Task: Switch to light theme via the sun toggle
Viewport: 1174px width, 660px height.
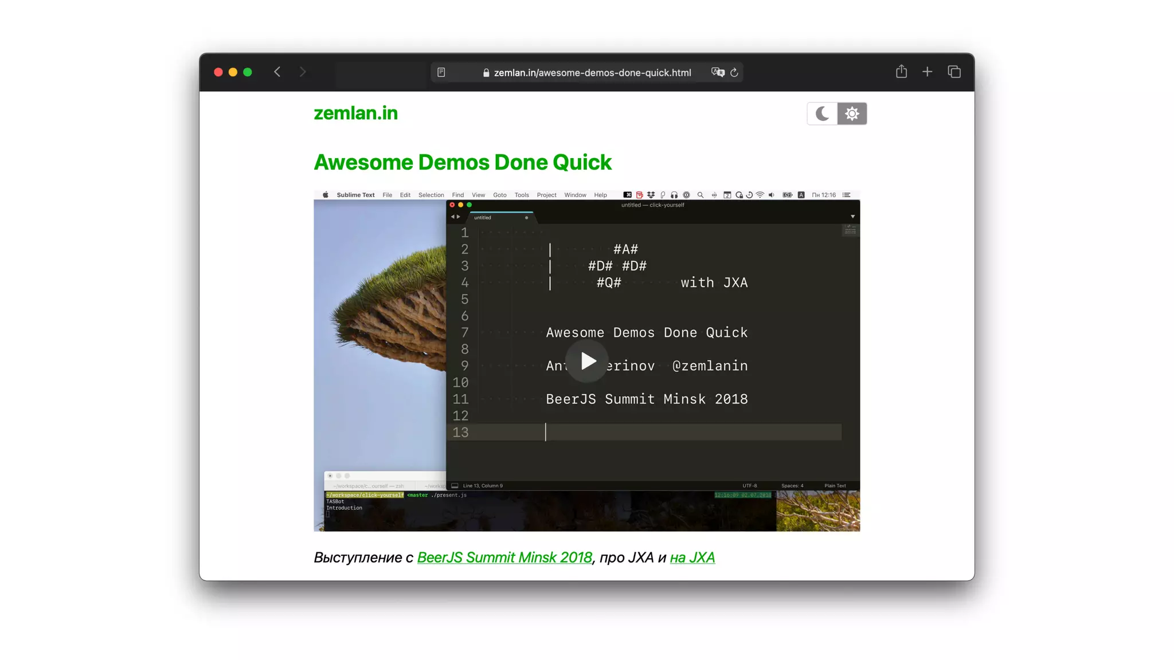Action: 852,113
